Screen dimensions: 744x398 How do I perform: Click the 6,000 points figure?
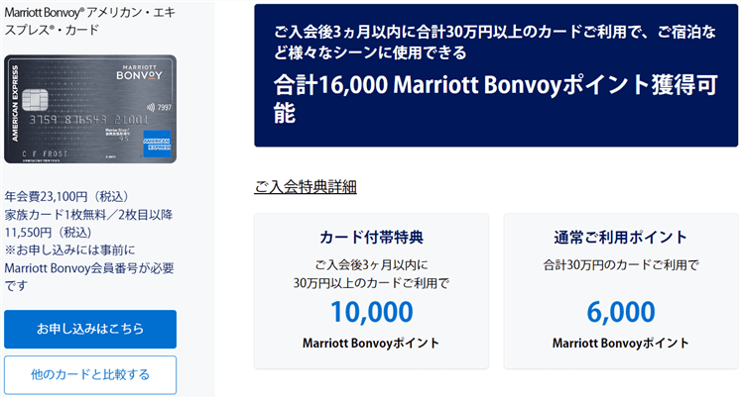tap(621, 312)
